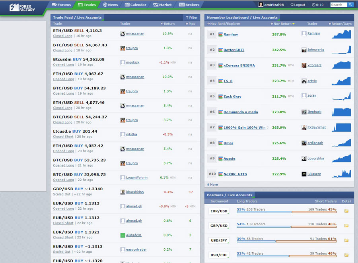
Task: Click the Brokers building icon
Action: [x=182, y=5]
